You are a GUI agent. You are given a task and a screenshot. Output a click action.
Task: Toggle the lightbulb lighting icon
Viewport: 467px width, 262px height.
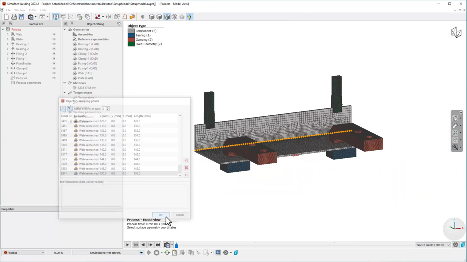pyautogui.click(x=189, y=17)
